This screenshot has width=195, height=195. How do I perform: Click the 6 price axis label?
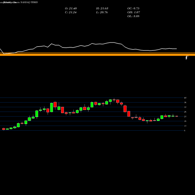point(184,131)
